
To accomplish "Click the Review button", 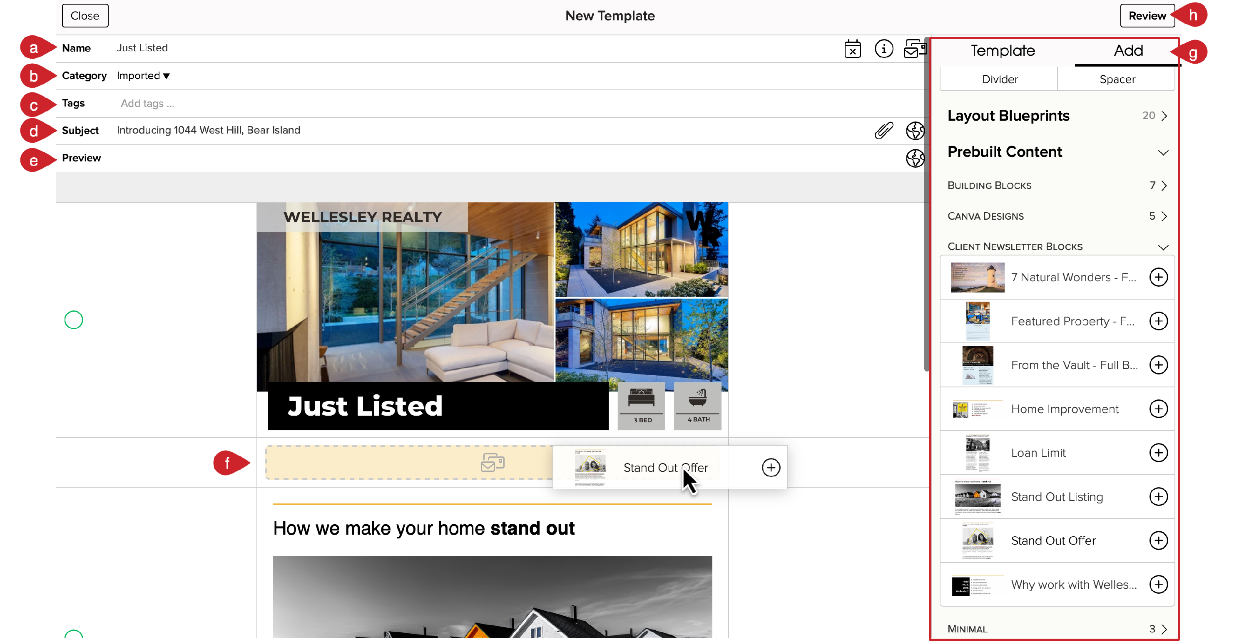I will pyautogui.click(x=1147, y=15).
